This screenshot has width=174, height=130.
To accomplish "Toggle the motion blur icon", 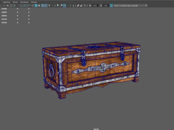I will coord(61,5).
